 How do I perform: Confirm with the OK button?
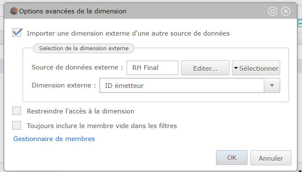(x=232, y=158)
